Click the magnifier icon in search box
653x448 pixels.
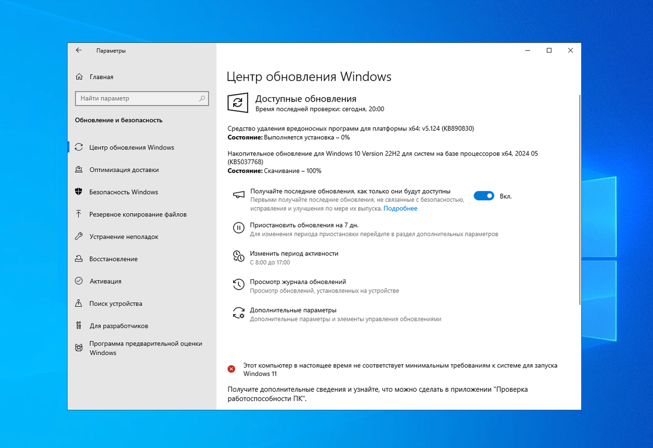tap(202, 98)
